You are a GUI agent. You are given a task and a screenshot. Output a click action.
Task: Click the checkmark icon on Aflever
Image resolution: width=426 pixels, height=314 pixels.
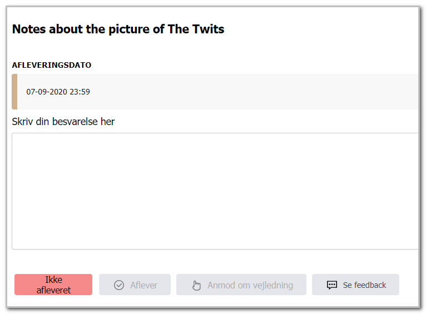coord(118,285)
